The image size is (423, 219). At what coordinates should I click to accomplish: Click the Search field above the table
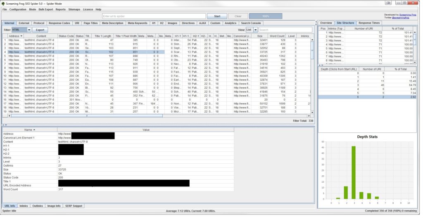[285, 30]
